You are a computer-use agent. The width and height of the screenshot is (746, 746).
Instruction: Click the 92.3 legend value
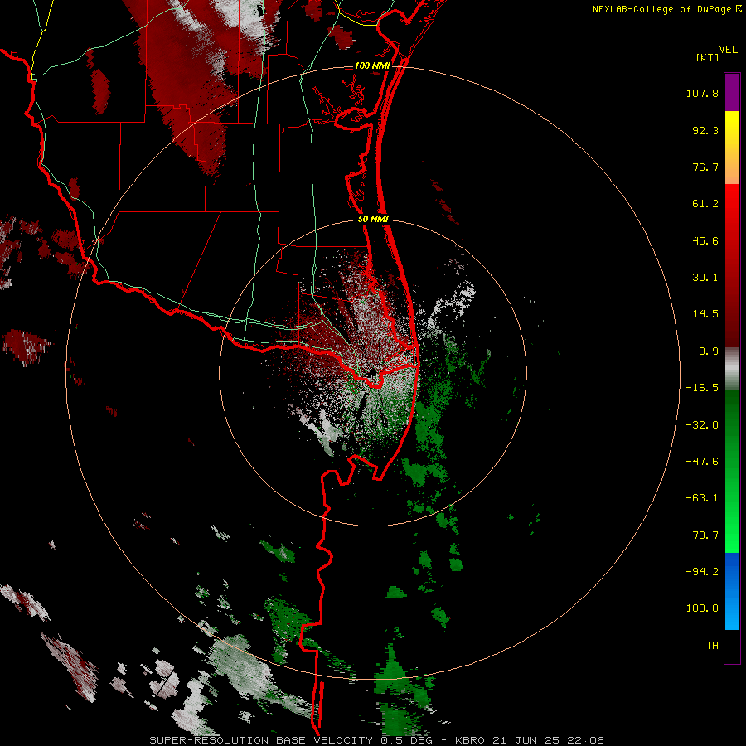pyautogui.click(x=705, y=130)
